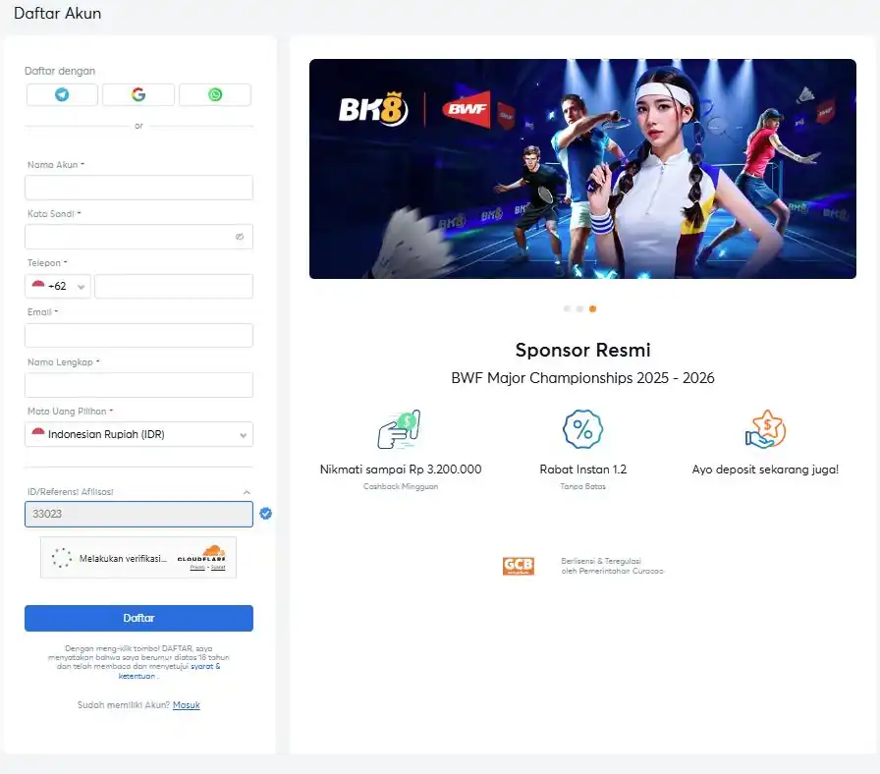Click the 'Tanpa Batas' caption
This screenshot has width=880, height=774.
(583, 486)
